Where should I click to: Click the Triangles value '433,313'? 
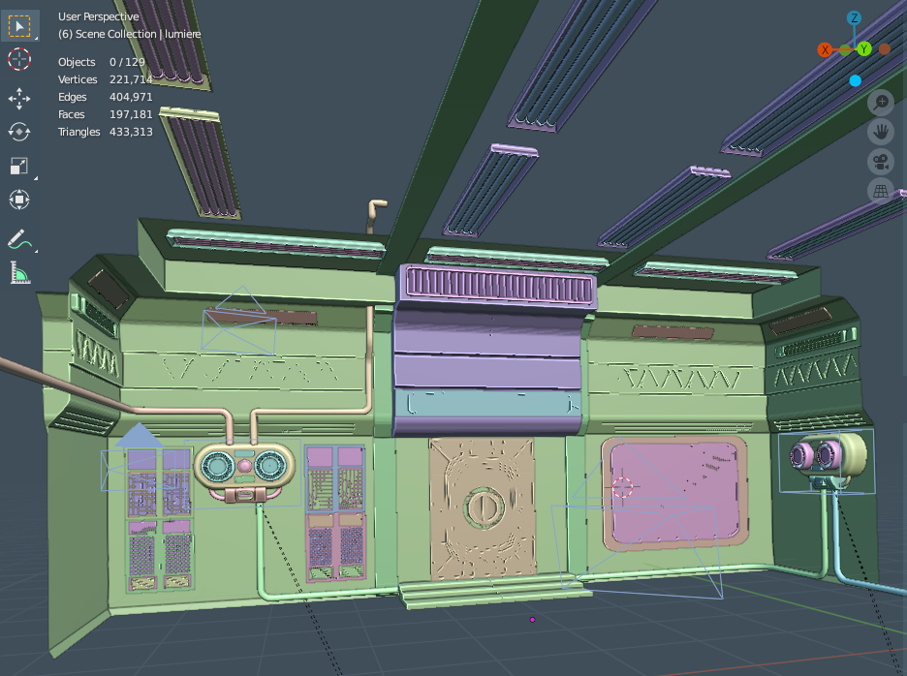pos(131,132)
